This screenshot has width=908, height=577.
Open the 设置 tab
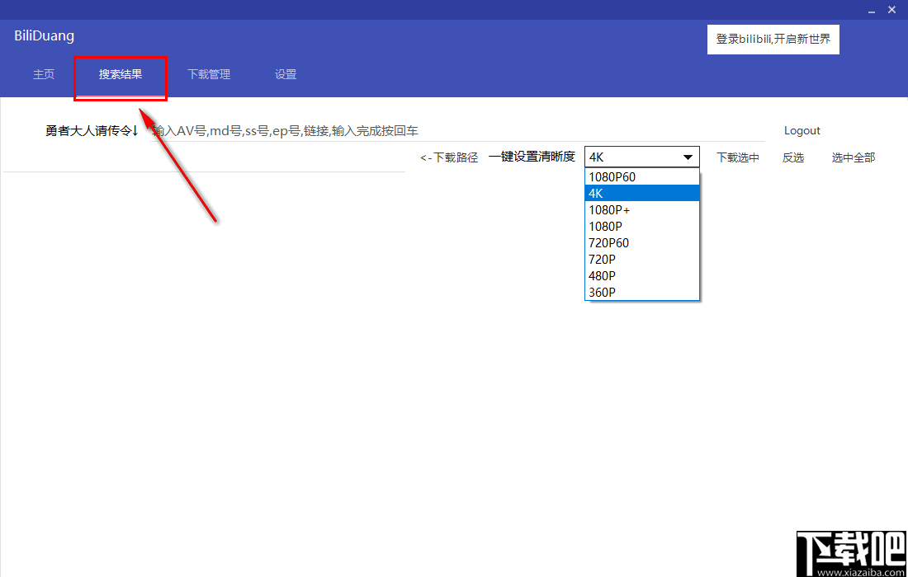tap(285, 73)
